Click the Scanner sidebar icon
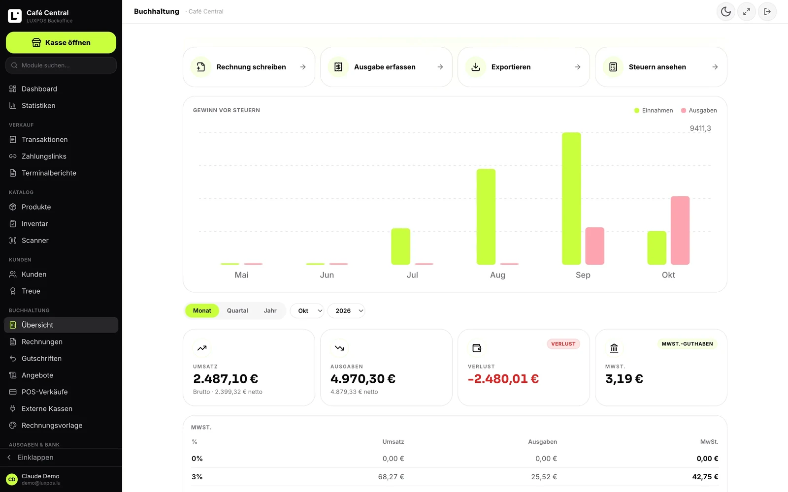 pyautogui.click(x=13, y=241)
